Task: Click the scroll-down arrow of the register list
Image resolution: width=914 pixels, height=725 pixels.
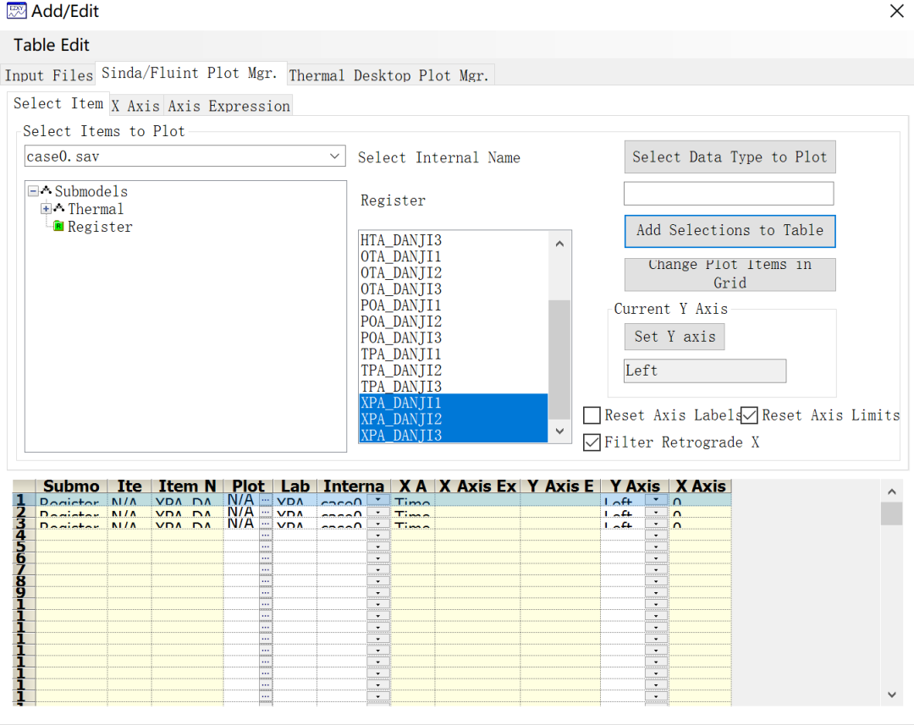Action: pos(559,431)
